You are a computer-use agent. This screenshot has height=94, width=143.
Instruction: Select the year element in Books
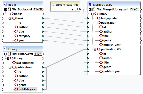click(x=22, y=40)
